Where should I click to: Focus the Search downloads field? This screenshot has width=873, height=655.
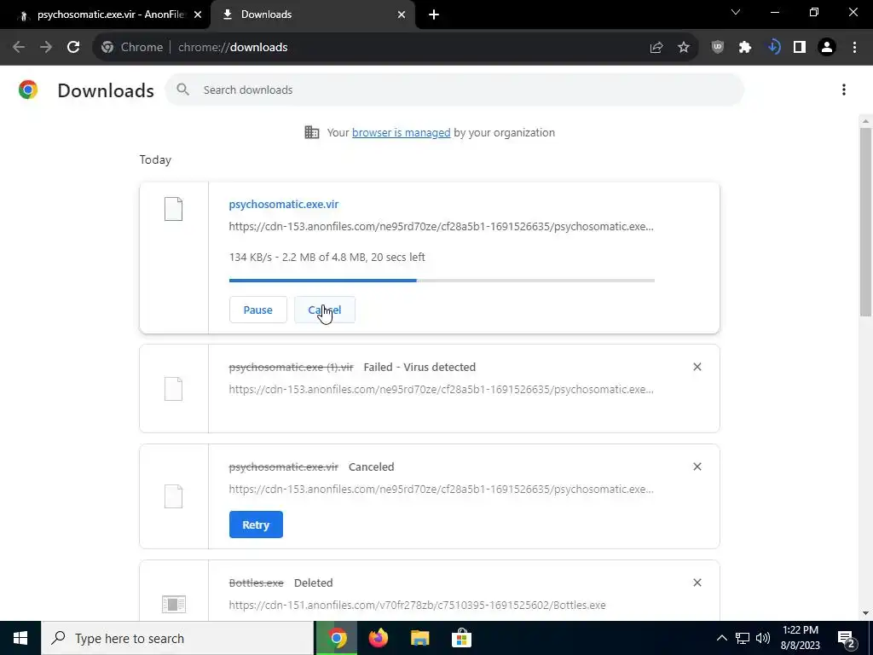click(454, 90)
